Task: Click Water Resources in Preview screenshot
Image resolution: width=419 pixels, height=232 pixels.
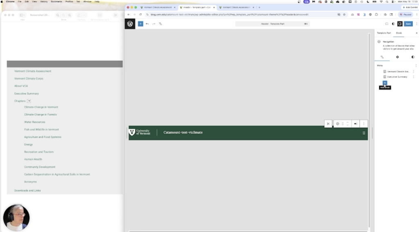Action: coord(34,122)
